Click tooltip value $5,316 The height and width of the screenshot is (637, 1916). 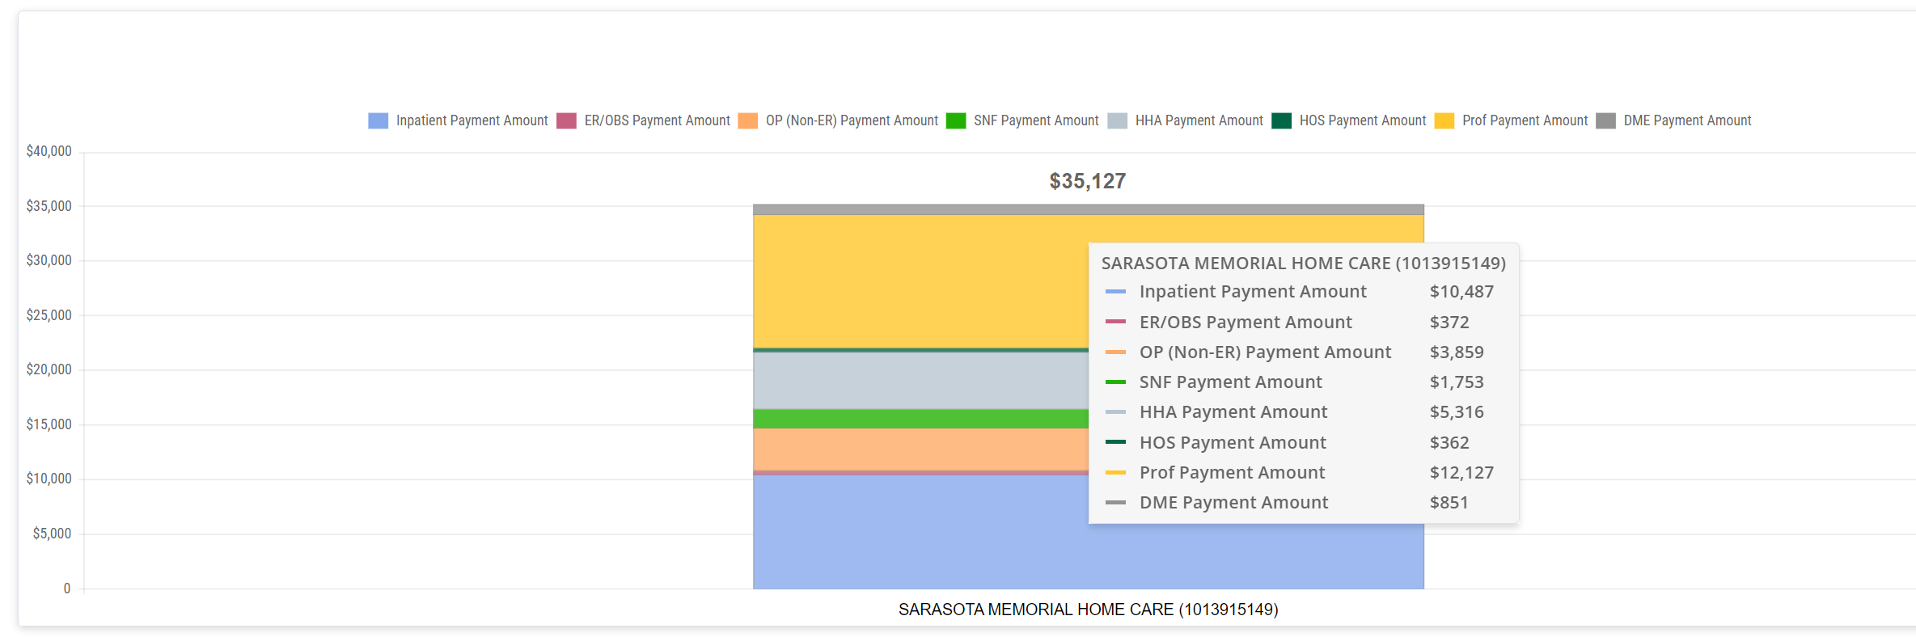(1457, 412)
